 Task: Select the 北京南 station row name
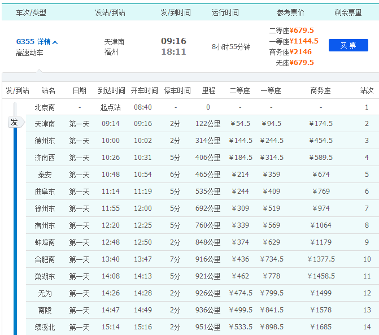coord(45,107)
